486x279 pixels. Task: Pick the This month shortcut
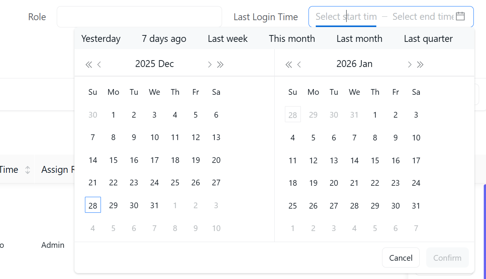pyautogui.click(x=292, y=39)
